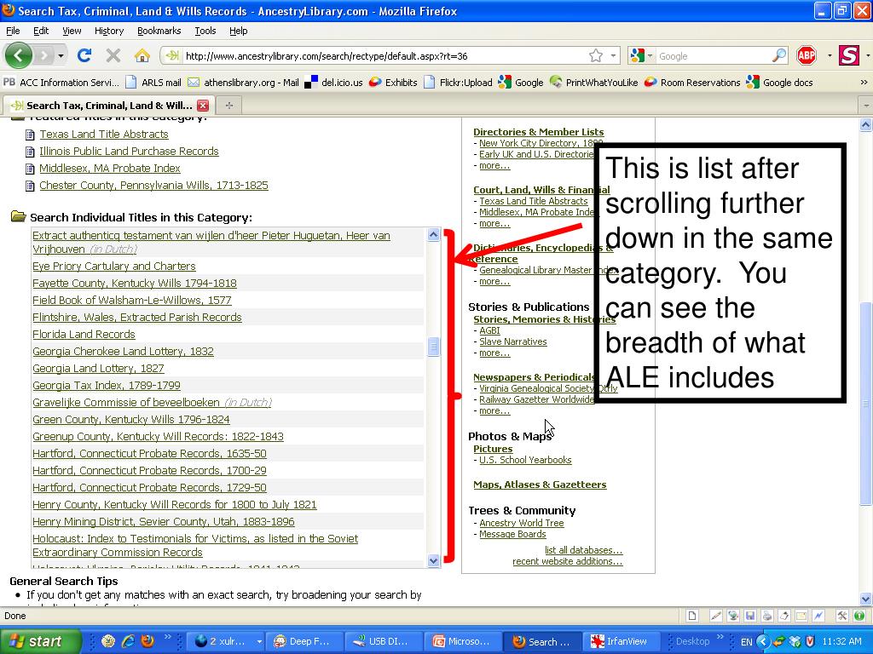The width and height of the screenshot is (873, 654).
Task: Expand the URL bar history dropdown
Action: [x=613, y=55]
